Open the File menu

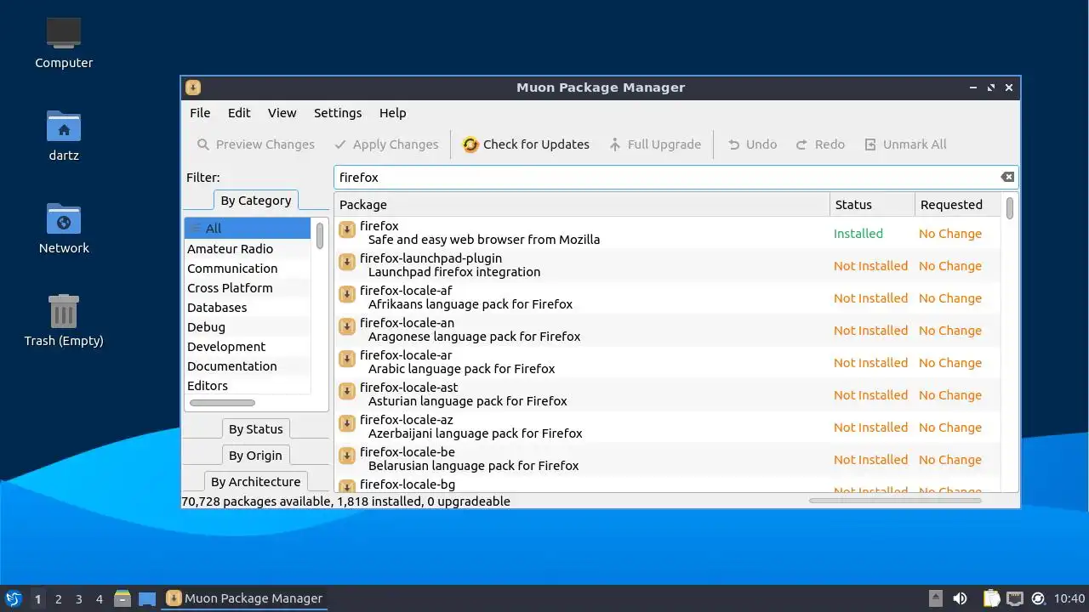(x=200, y=113)
